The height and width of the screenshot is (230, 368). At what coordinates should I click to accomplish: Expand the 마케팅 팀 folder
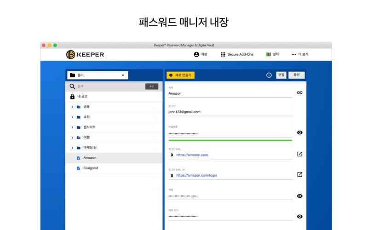point(72,148)
